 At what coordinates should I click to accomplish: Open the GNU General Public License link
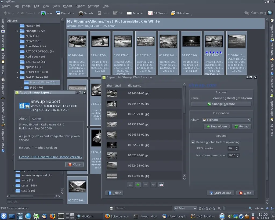[51, 157]
